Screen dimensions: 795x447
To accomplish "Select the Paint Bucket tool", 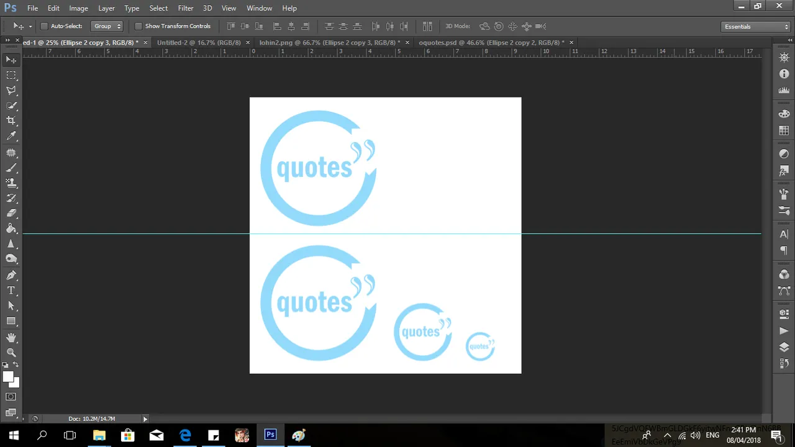I will click(x=11, y=229).
